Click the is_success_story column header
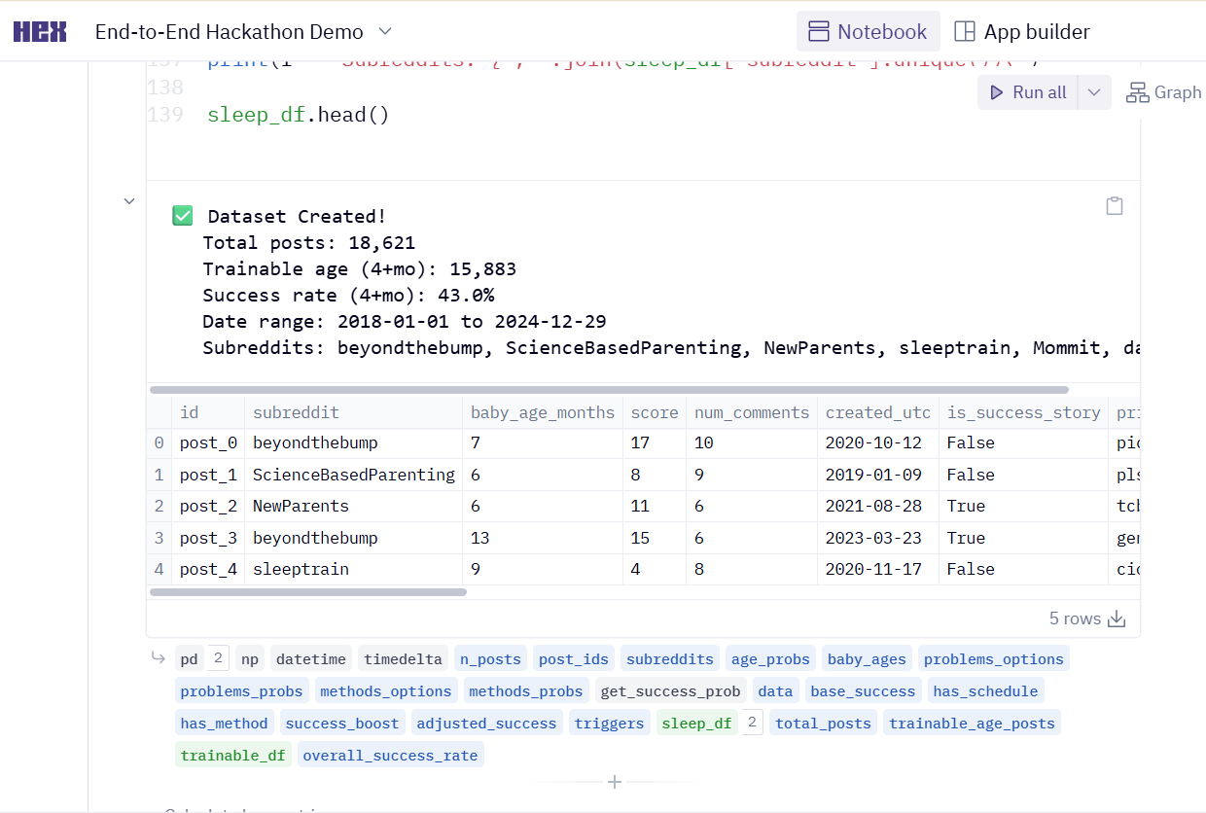Image resolution: width=1206 pixels, height=813 pixels. (1023, 412)
